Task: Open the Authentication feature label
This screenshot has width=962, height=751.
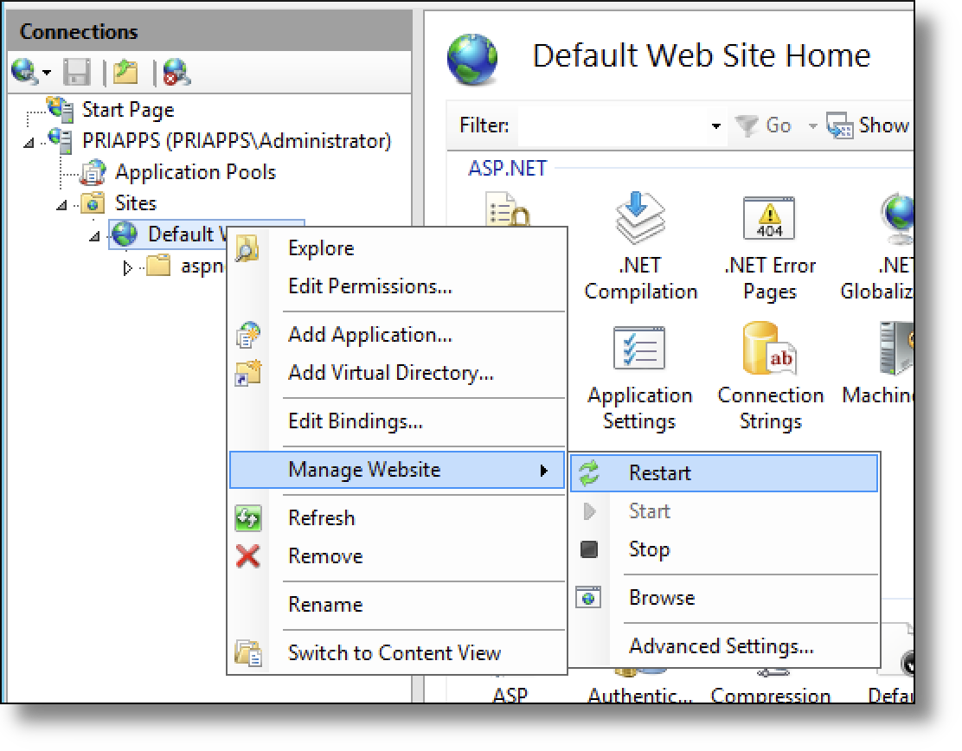Action: 640,695
